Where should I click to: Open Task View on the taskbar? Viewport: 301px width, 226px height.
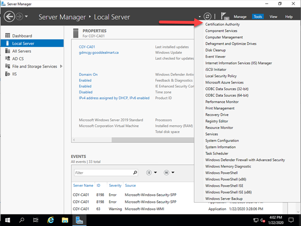(x=36, y=220)
